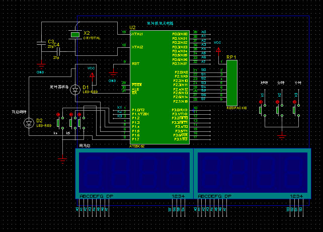Click the C4 capacitor symbol
The height and width of the screenshot is (232, 323).
(x=59, y=51)
